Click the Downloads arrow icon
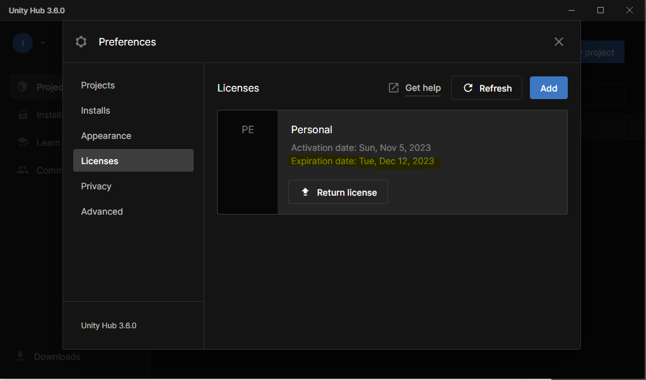This screenshot has width=646, height=380. [20, 356]
